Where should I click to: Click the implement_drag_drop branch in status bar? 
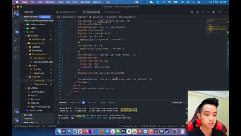27,126
